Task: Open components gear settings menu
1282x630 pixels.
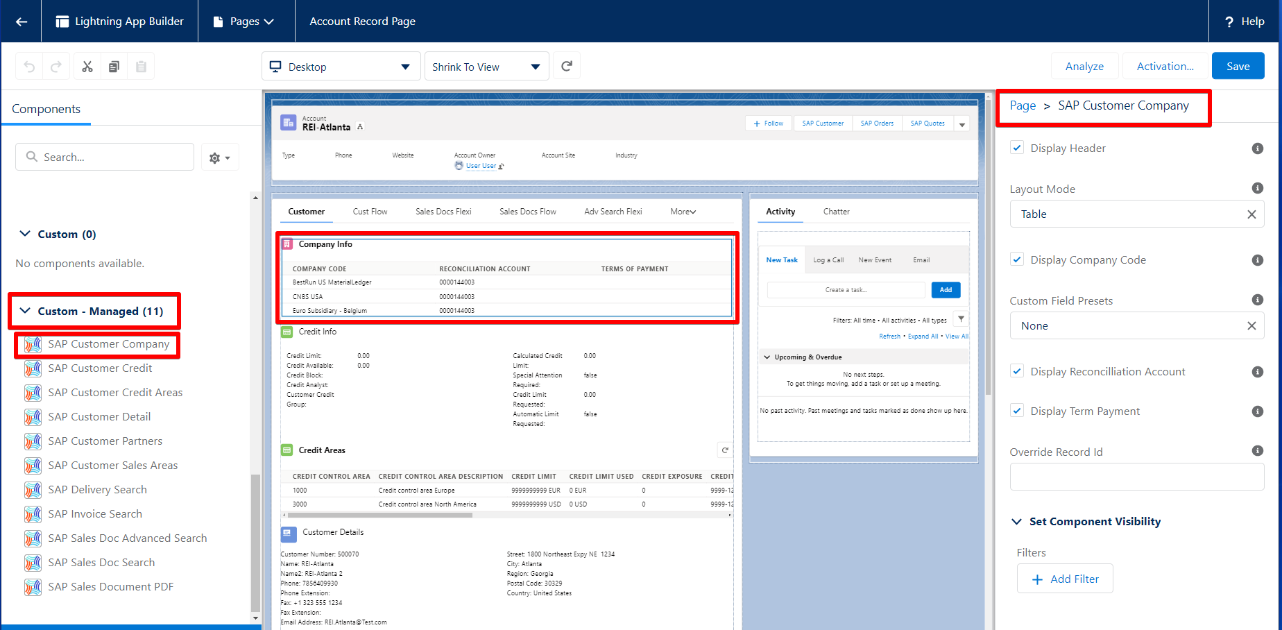Action: coord(220,157)
